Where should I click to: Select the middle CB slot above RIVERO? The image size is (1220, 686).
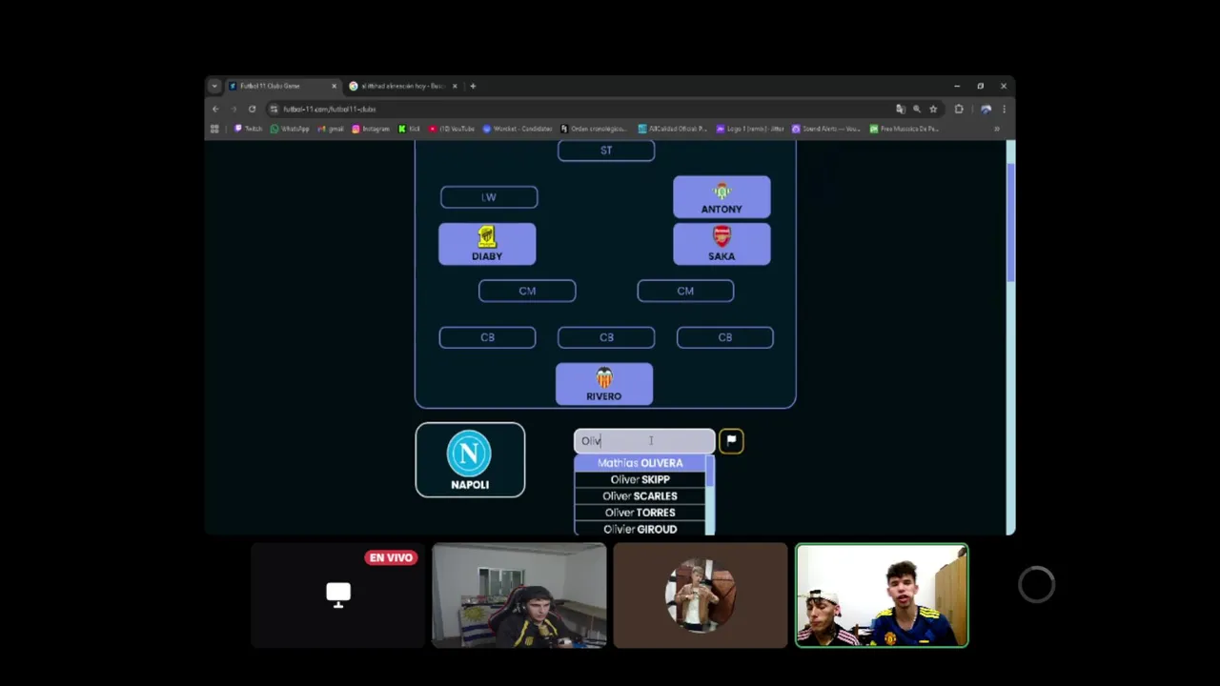pos(606,337)
